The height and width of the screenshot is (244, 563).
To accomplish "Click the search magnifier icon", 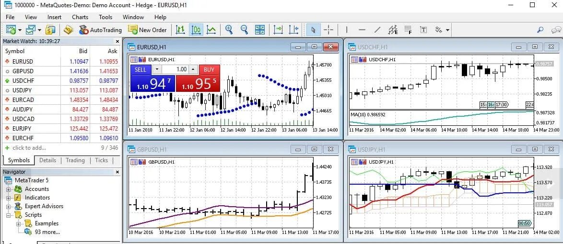I will click(x=540, y=30).
